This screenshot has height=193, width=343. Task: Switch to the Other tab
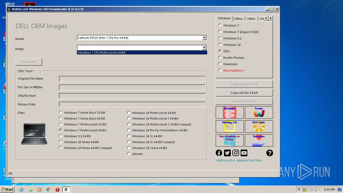pyautogui.click(x=251, y=19)
